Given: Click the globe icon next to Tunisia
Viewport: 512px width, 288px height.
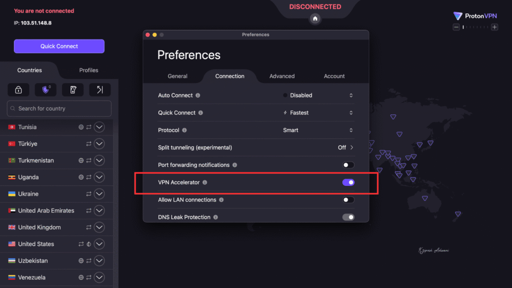Looking at the screenshot, I should click(80, 127).
